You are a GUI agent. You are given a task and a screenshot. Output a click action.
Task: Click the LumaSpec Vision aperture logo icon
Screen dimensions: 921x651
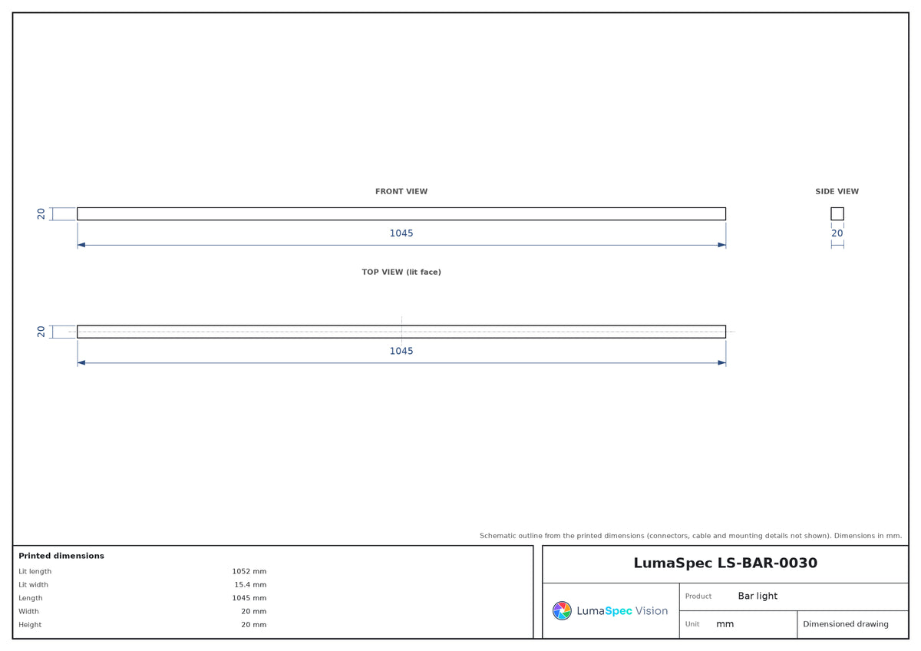click(562, 611)
